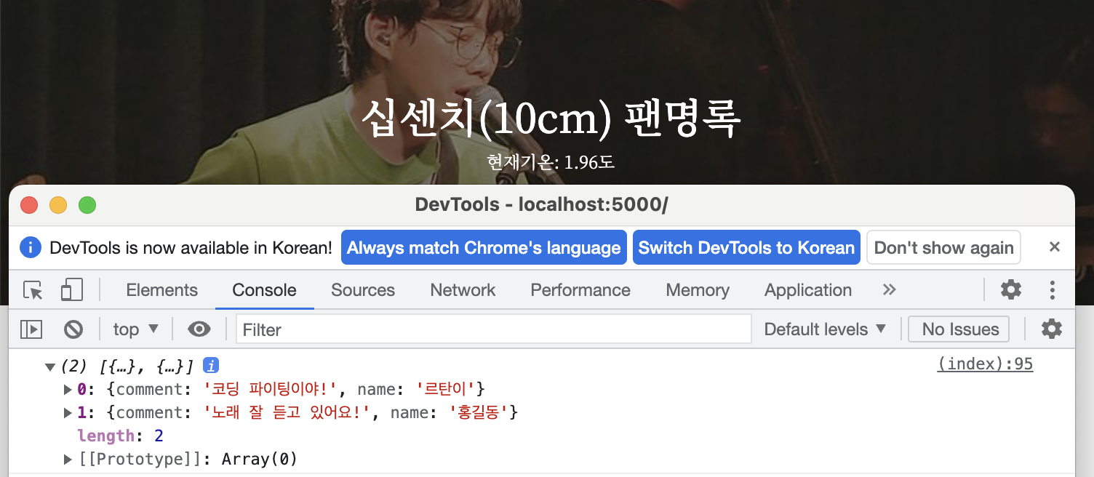Screen dimensions: 1094x477
Task: Clear console with the ban icon
Action: tap(73, 329)
